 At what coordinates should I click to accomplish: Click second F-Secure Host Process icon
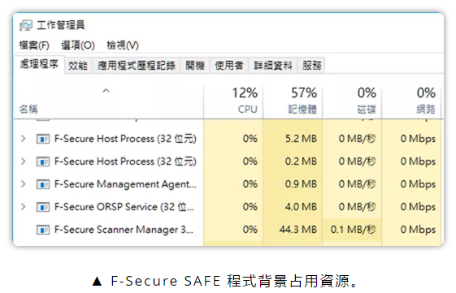(43, 162)
